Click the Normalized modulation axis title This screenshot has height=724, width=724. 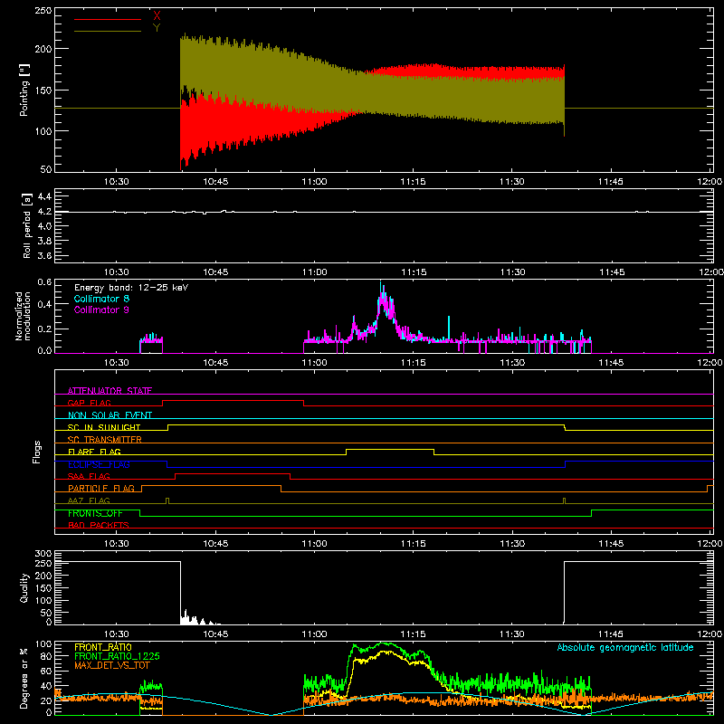point(23,316)
